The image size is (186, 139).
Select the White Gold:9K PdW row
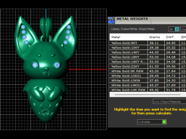coord(148,71)
